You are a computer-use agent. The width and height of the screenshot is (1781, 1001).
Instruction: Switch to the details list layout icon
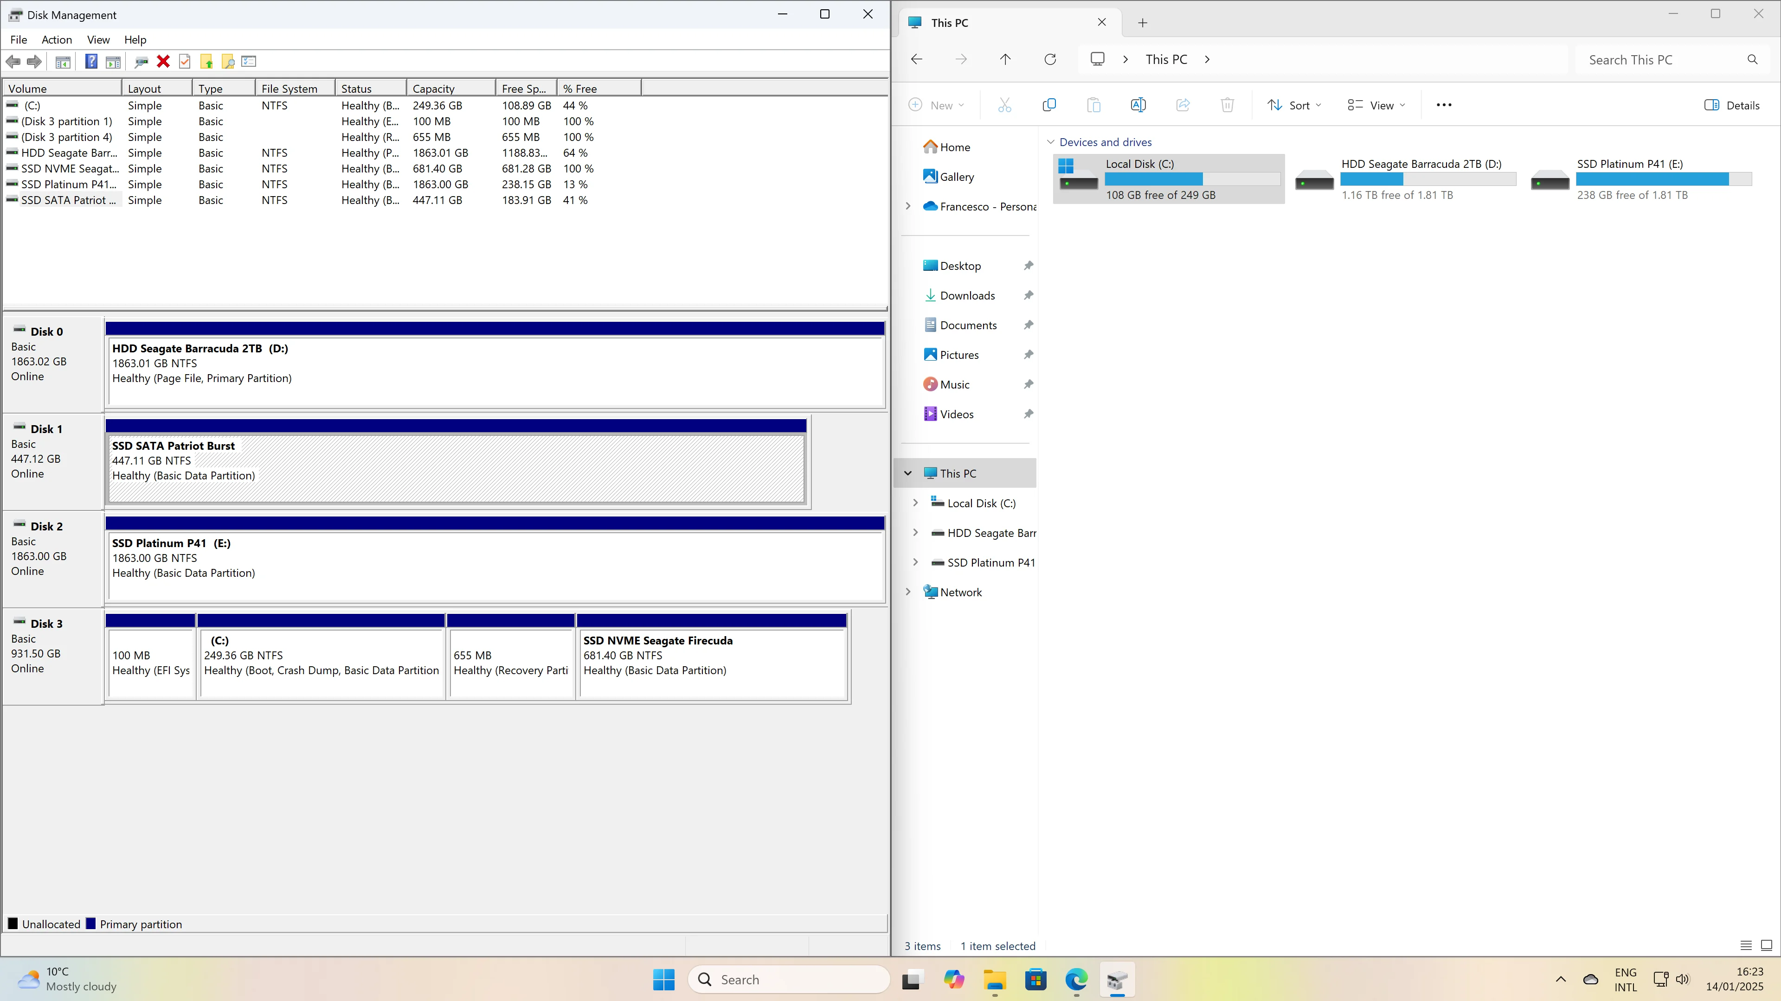1746,946
